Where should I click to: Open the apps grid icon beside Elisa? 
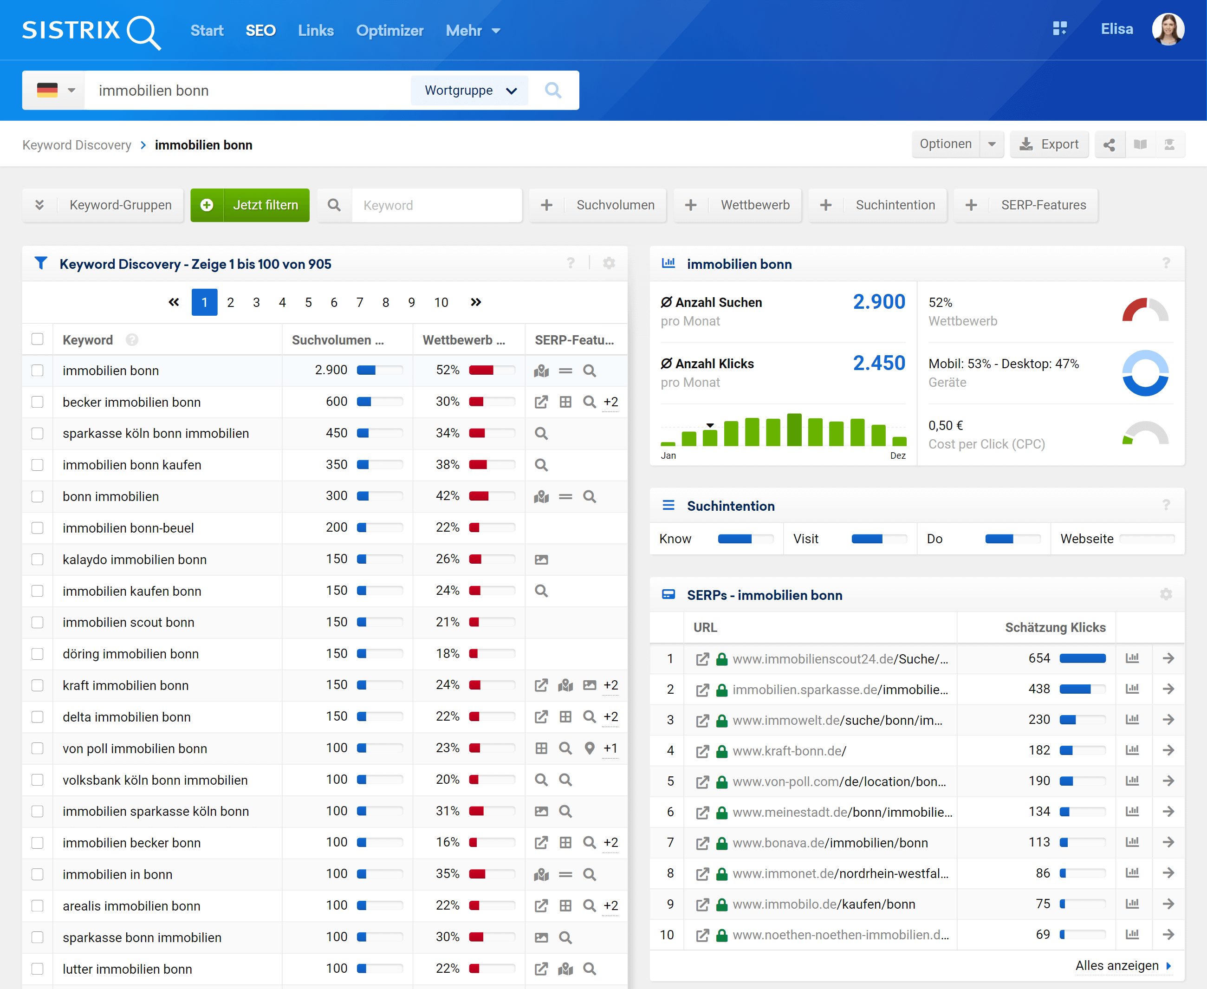1059,28
